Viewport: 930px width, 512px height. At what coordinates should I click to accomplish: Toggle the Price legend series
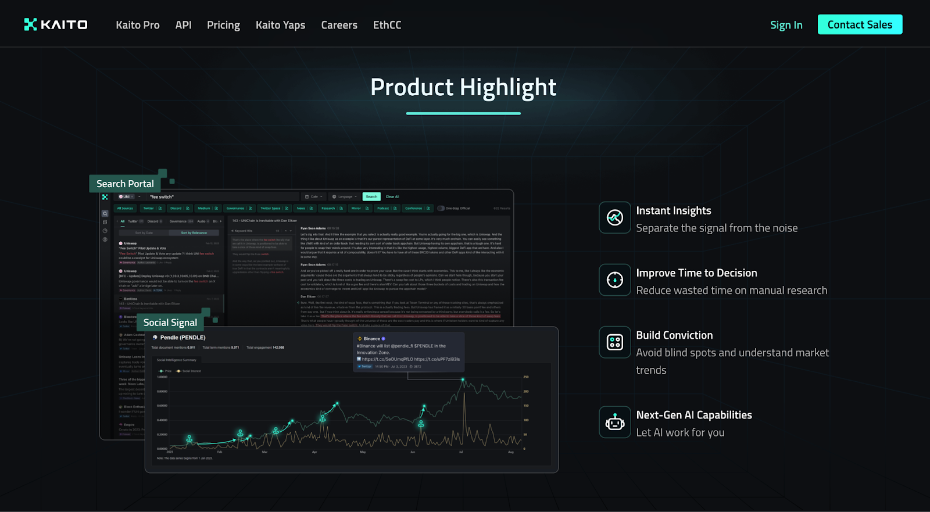pyautogui.click(x=165, y=371)
